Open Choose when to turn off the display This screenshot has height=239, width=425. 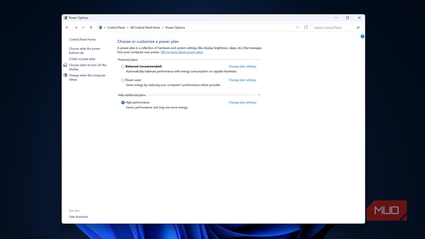click(88, 67)
